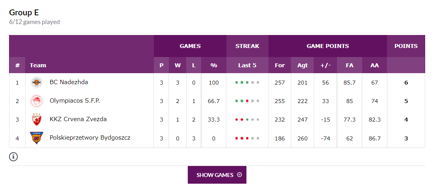The width and height of the screenshot is (435, 188).
Task: Click the KKZ Crvena Zvezda team logo
Action: point(36,120)
